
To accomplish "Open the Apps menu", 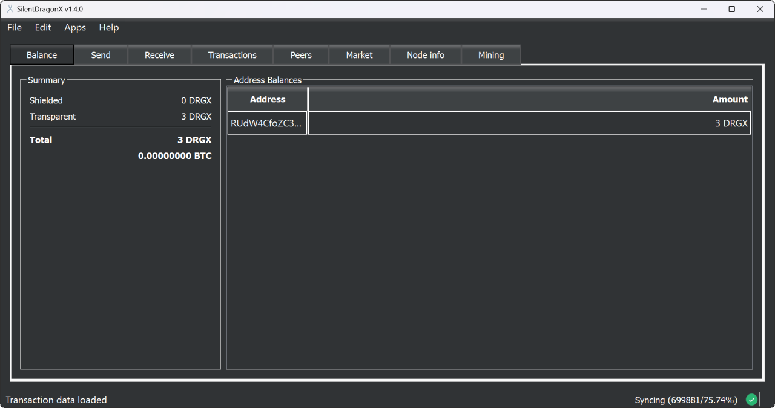I will coord(74,27).
